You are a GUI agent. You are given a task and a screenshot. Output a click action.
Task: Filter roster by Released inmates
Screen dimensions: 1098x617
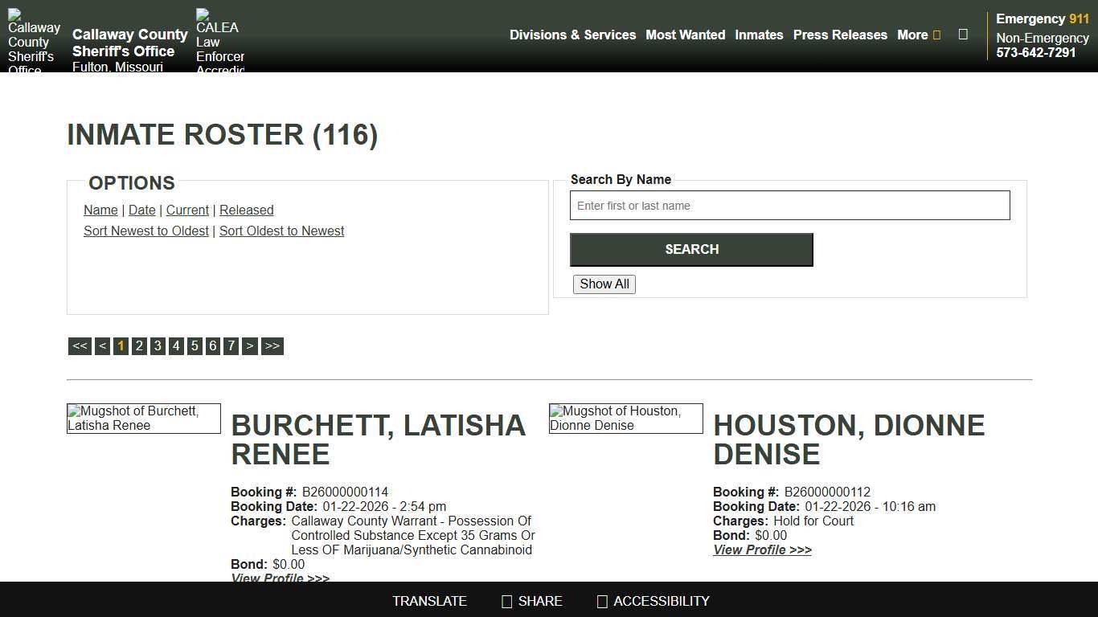pyautogui.click(x=246, y=210)
